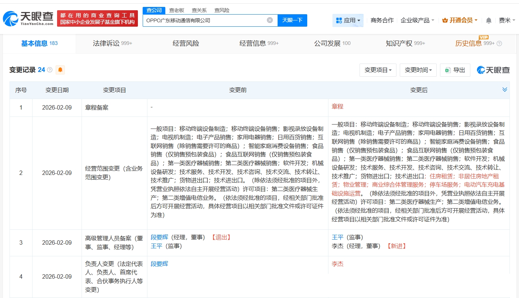This screenshot has width=519, height=298.
Task: Export records using the 导出 button
Action: 455,70
